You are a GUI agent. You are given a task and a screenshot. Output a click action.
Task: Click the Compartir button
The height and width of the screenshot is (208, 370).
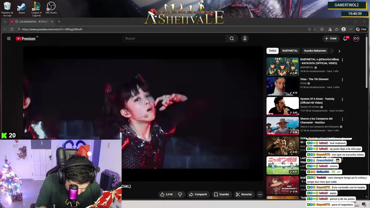pyautogui.click(x=198, y=194)
